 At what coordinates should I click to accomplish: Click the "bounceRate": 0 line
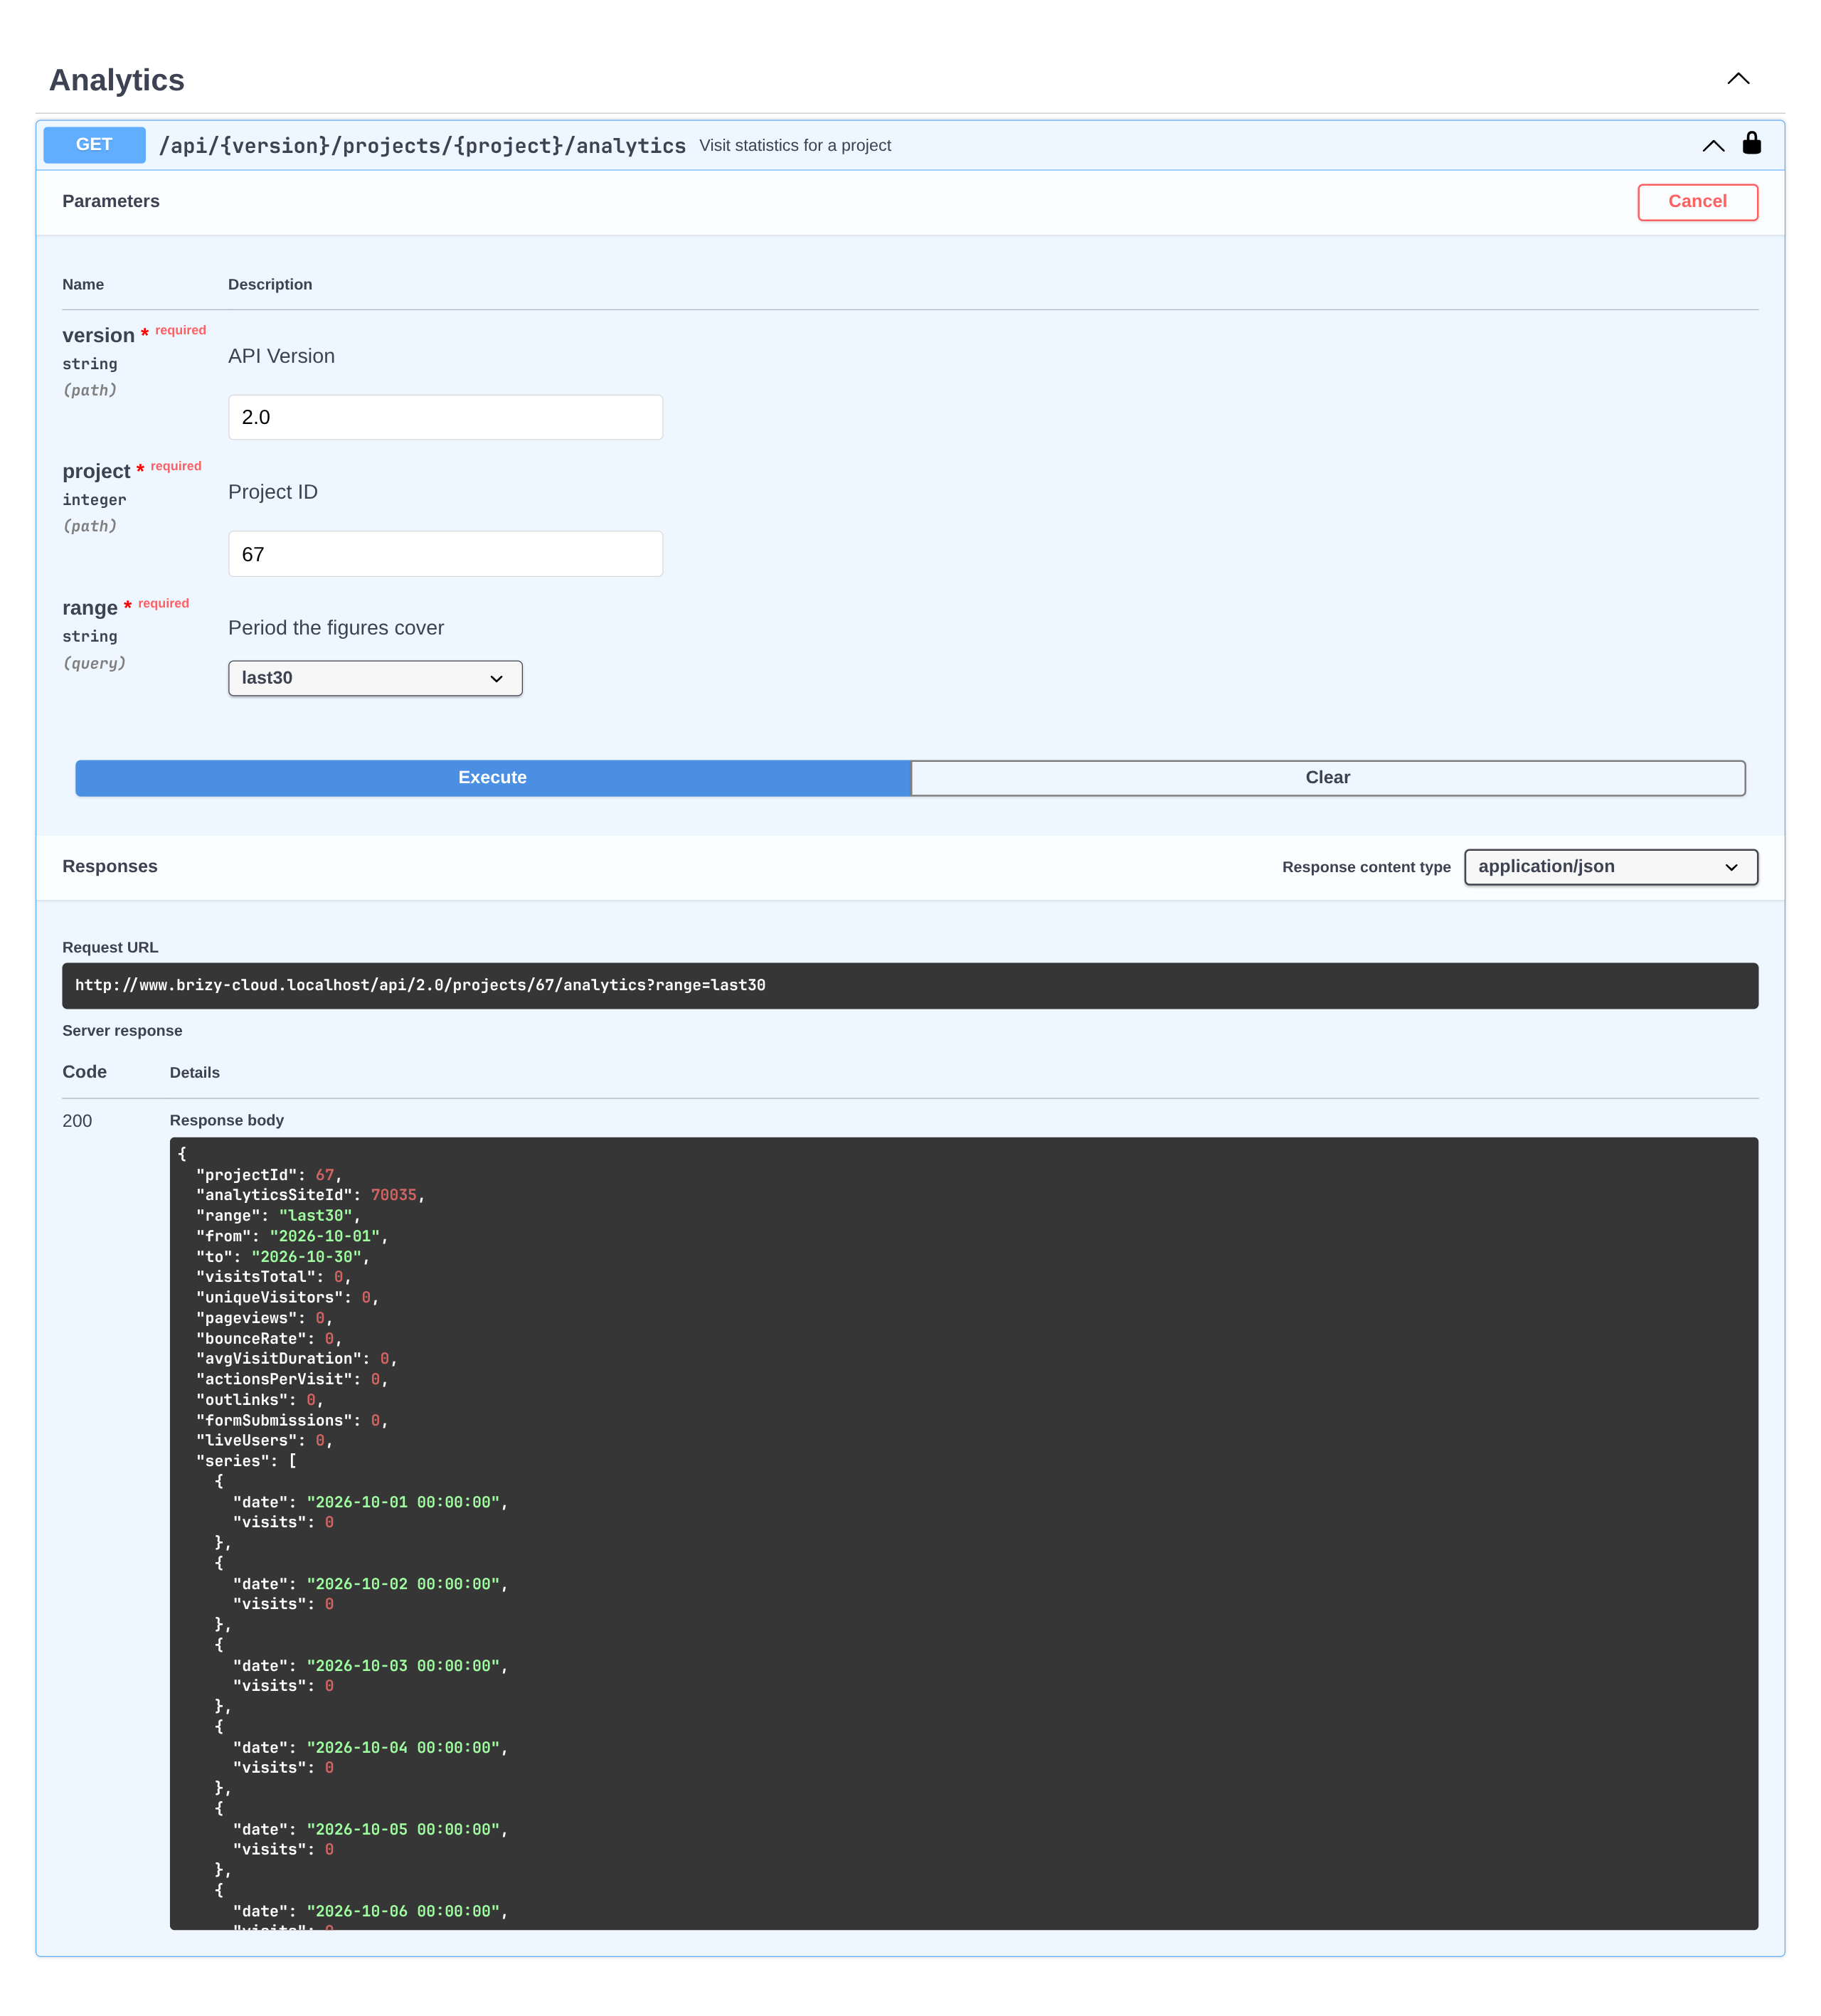point(268,1339)
